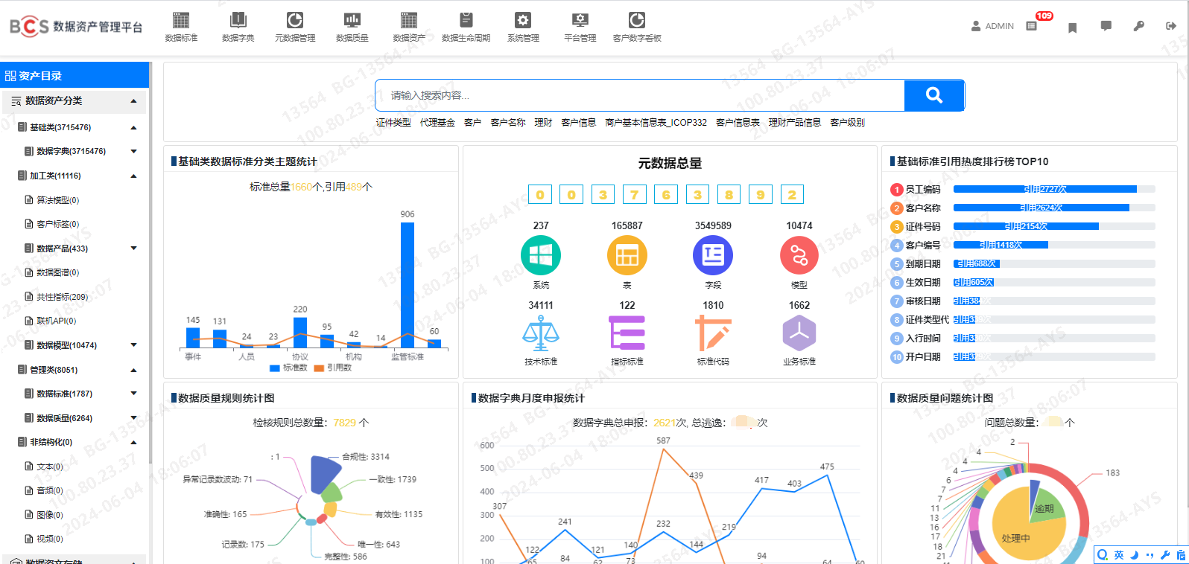This screenshot has height=564, width=1189.
Task: Click the 表 metadata icon
Action: point(627,255)
